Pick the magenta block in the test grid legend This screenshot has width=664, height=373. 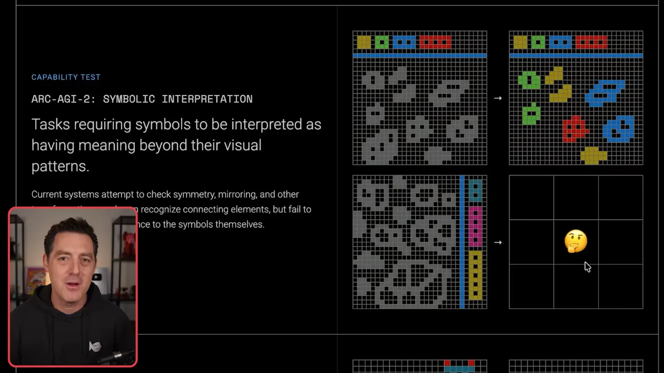click(x=475, y=226)
